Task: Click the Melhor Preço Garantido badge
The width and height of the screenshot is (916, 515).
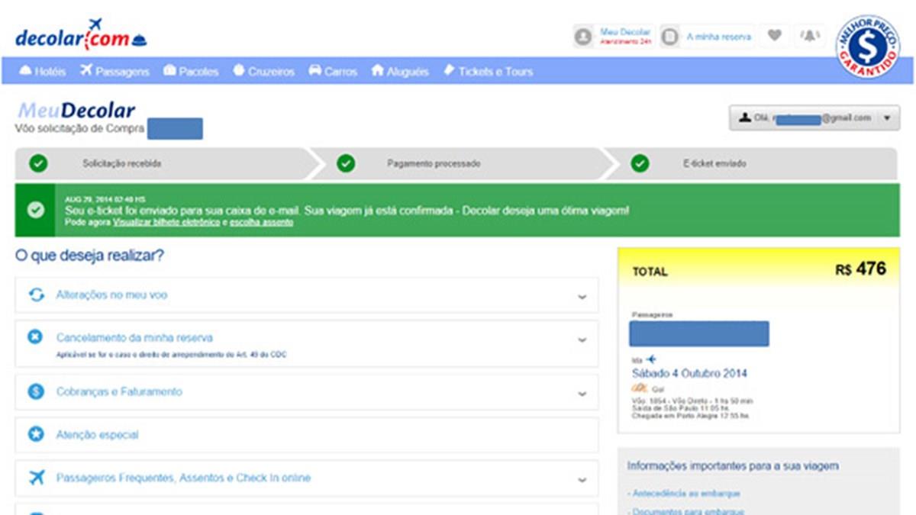Action: coord(867,46)
